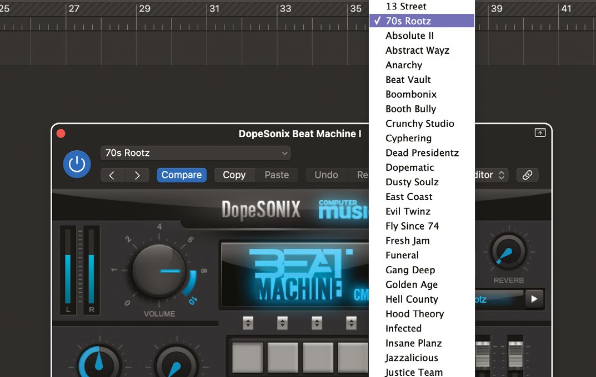
Task: Select Evil Twinz preset
Action: (x=422, y=211)
